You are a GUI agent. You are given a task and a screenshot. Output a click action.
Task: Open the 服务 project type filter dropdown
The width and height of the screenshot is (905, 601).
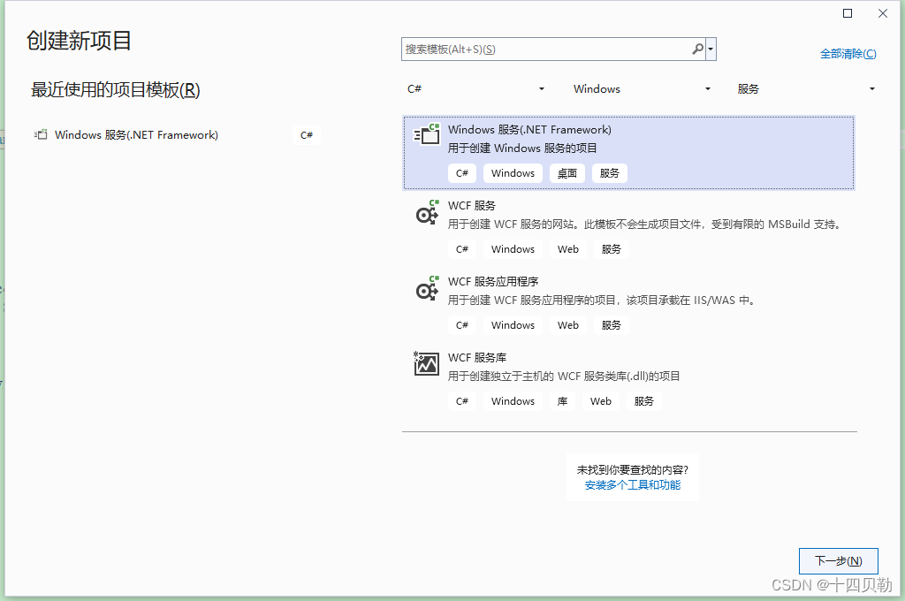pos(806,89)
